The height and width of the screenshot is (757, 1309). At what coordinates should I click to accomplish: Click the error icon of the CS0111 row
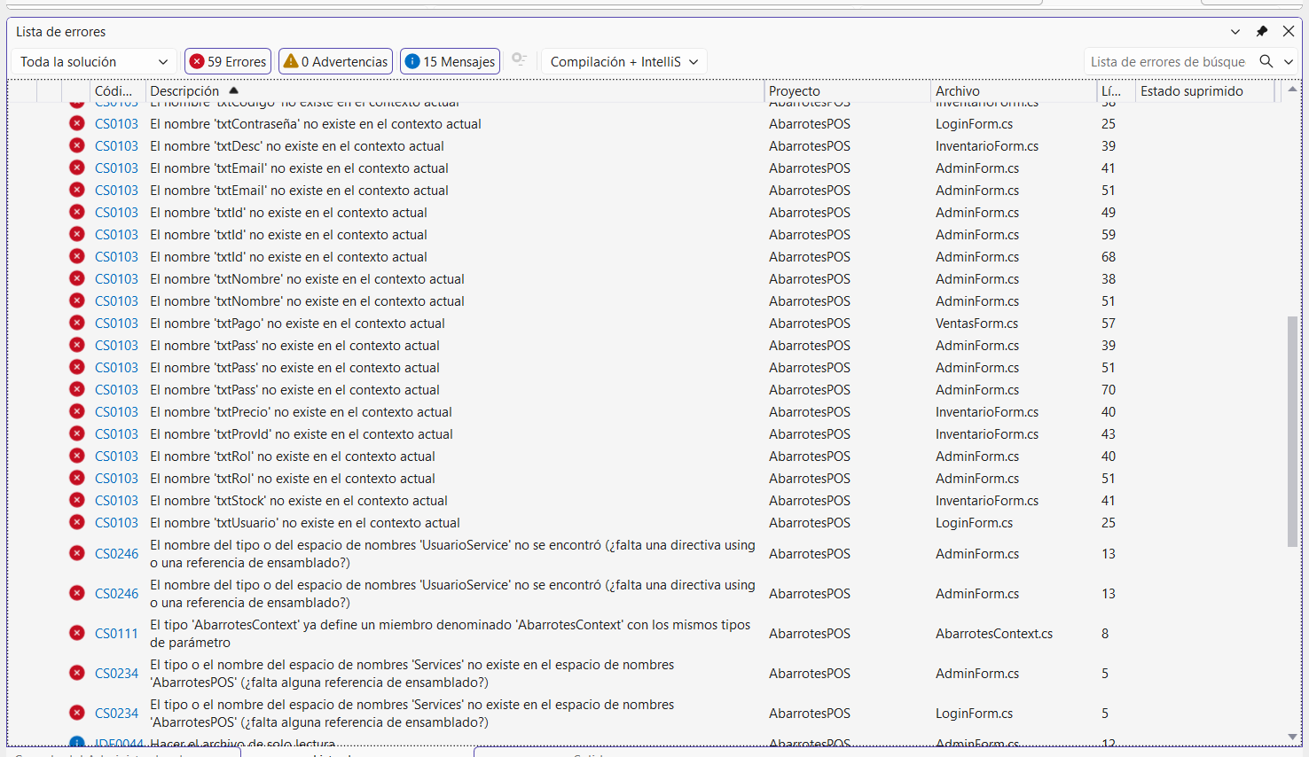click(x=77, y=633)
